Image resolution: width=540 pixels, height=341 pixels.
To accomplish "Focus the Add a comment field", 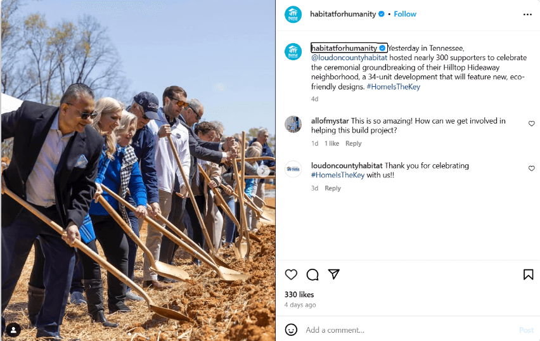I will click(410, 330).
